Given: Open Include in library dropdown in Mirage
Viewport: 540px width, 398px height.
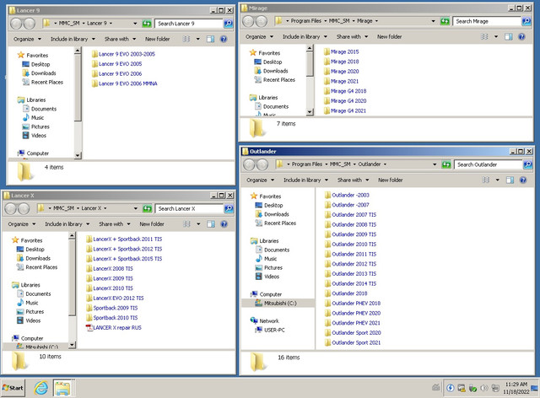Looking at the screenshot, I should 305,36.
